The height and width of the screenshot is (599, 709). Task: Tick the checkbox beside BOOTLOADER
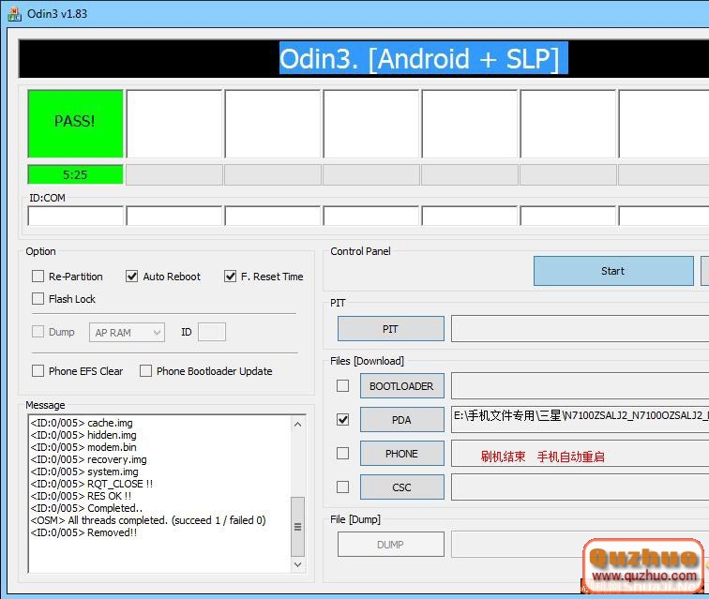[x=343, y=385]
